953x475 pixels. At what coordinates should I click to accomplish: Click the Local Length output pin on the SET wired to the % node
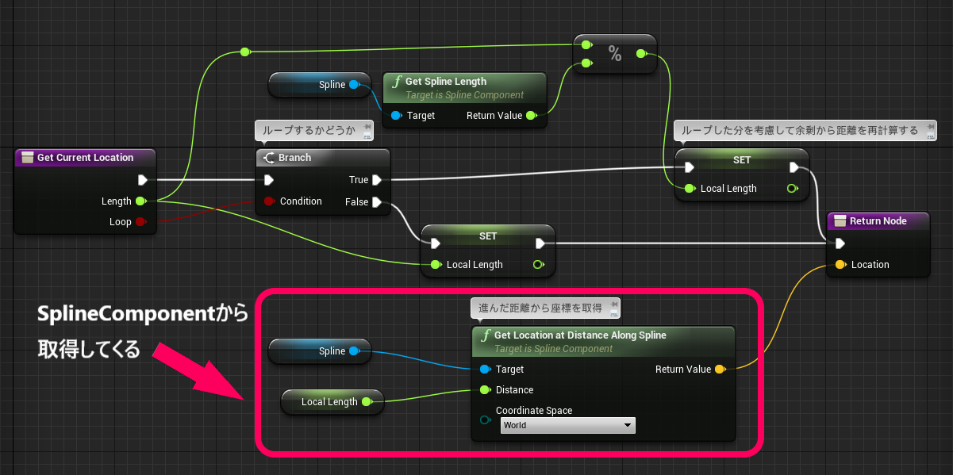(792, 189)
